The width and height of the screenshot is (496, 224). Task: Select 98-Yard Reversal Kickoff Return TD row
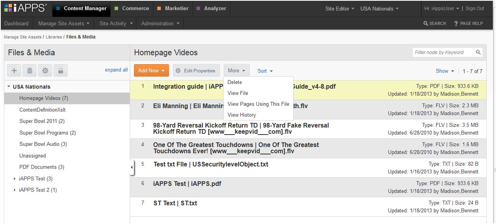click(308, 129)
